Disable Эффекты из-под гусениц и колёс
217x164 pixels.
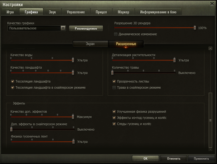(x=114, y=118)
